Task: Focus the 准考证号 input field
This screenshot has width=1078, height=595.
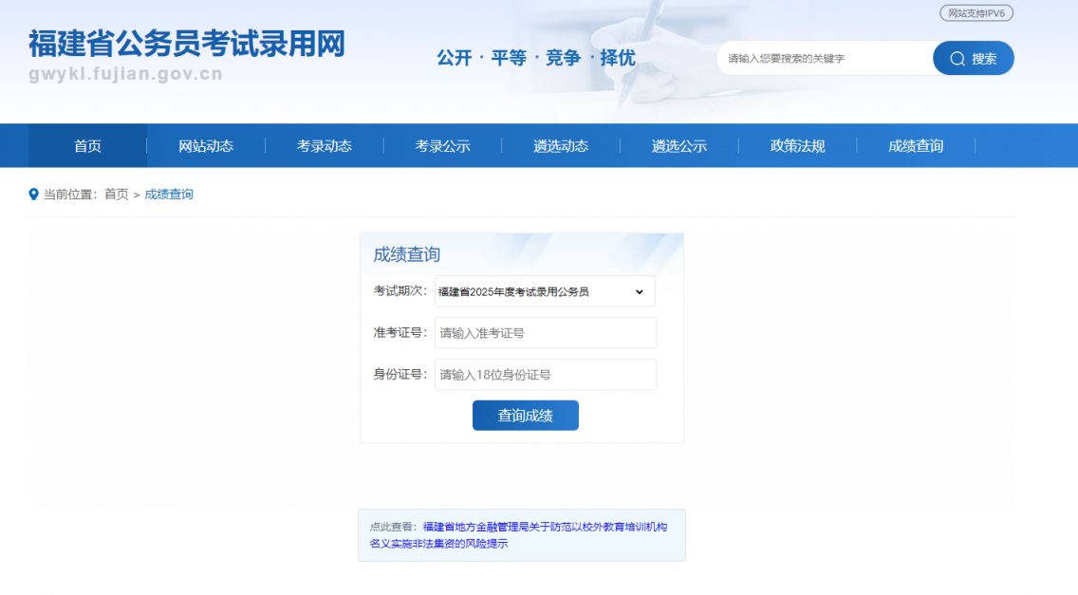Action: (x=545, y=333)
